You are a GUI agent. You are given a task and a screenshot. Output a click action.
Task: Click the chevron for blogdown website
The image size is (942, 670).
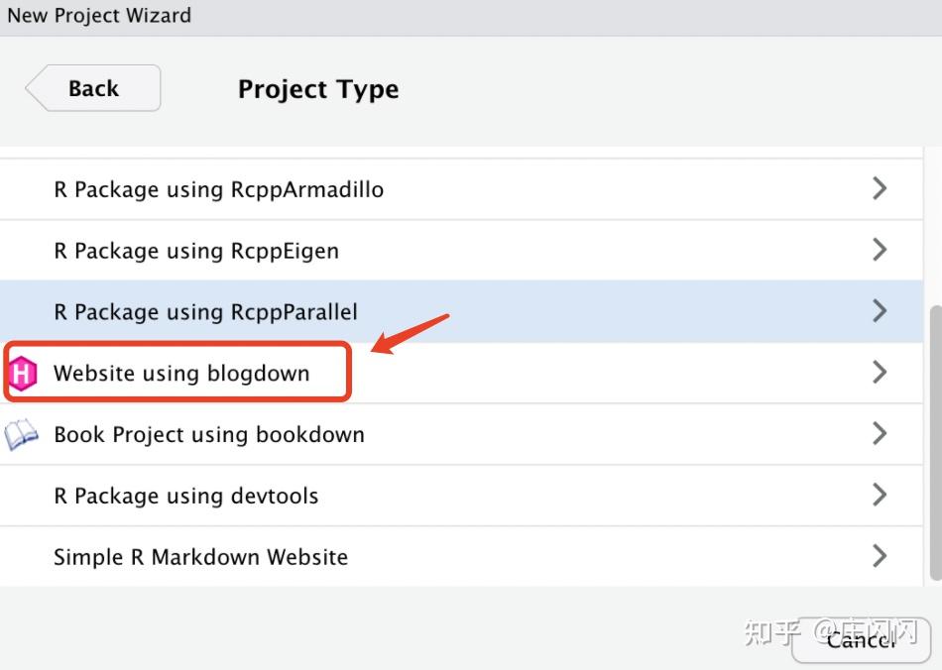click(879, 373)
